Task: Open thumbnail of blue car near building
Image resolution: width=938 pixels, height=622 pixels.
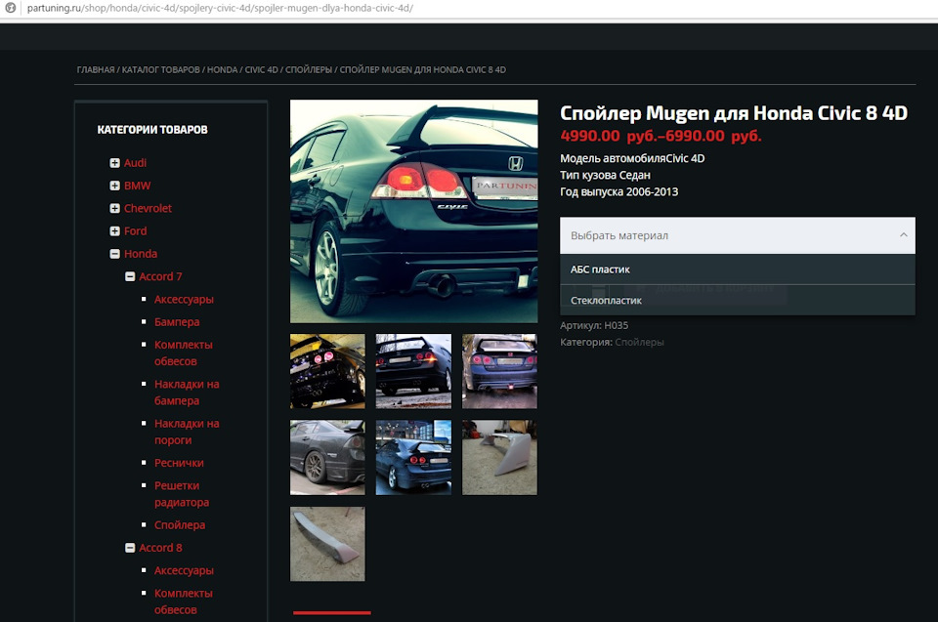Action: 413,458
